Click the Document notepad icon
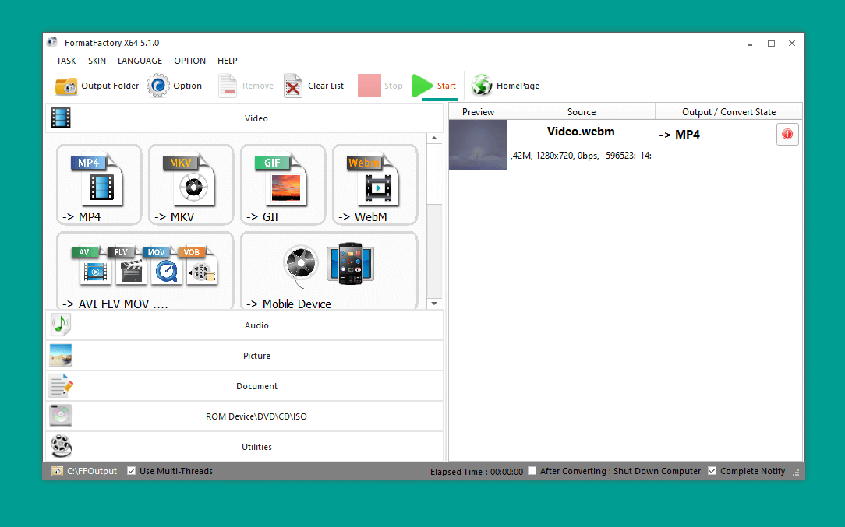Viewport: 845px width, 527px height. 61,385
